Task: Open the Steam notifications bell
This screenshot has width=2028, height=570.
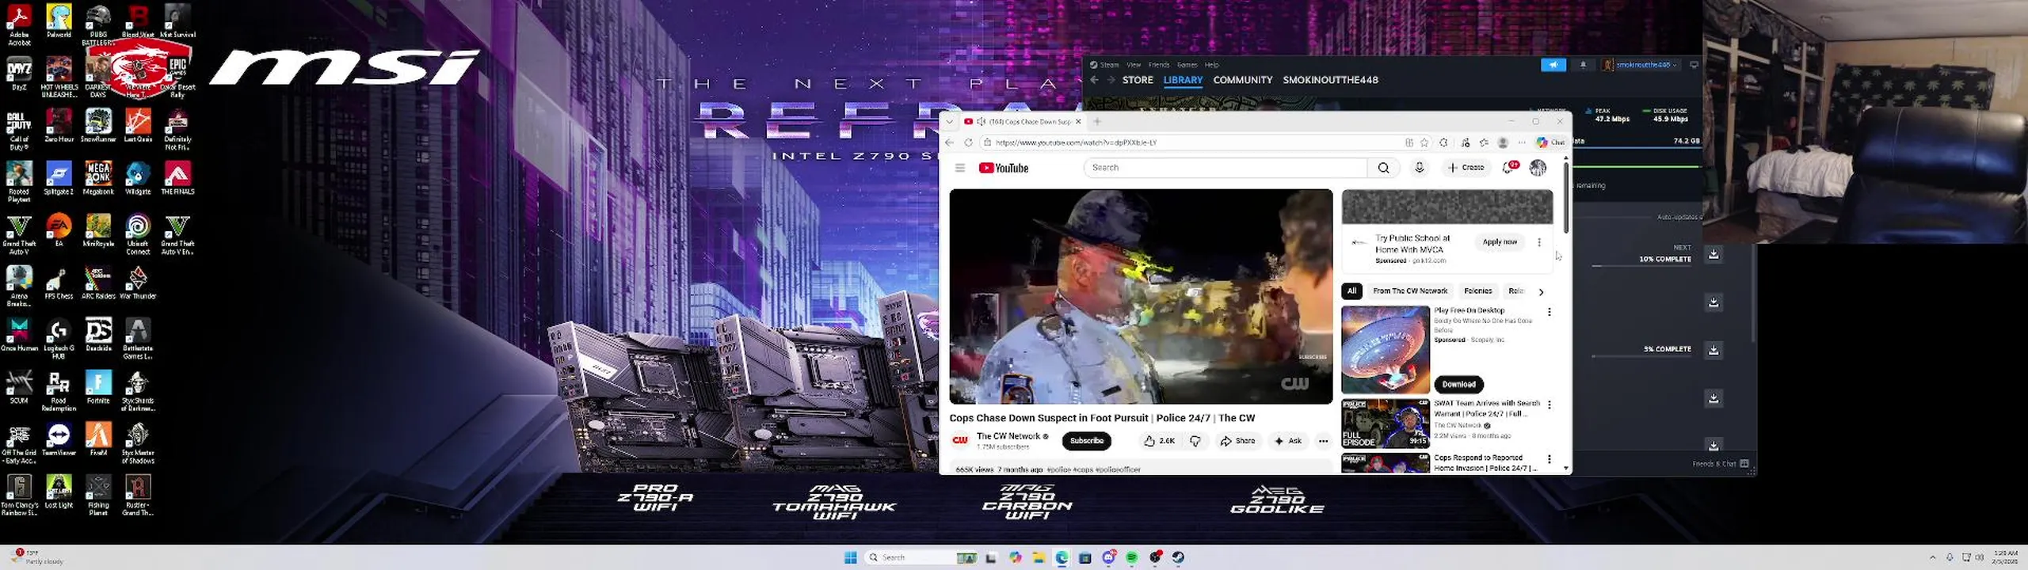Action: click(x=1583, y=65)
